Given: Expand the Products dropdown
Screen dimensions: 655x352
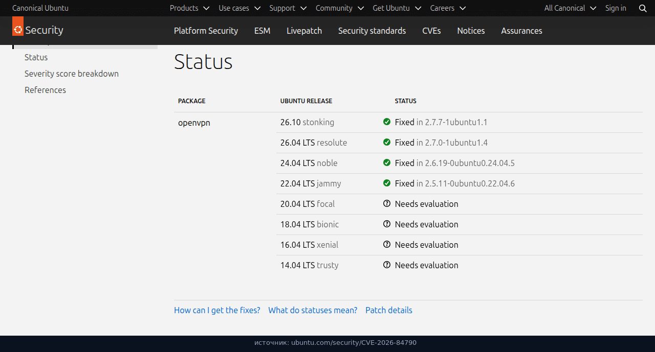Looking at the screenshot, I should 190,8.
